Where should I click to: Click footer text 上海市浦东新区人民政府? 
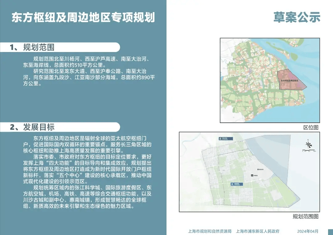pyautogui.click(x=258, y=231)
